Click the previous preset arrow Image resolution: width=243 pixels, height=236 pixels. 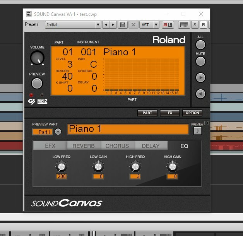106,25
